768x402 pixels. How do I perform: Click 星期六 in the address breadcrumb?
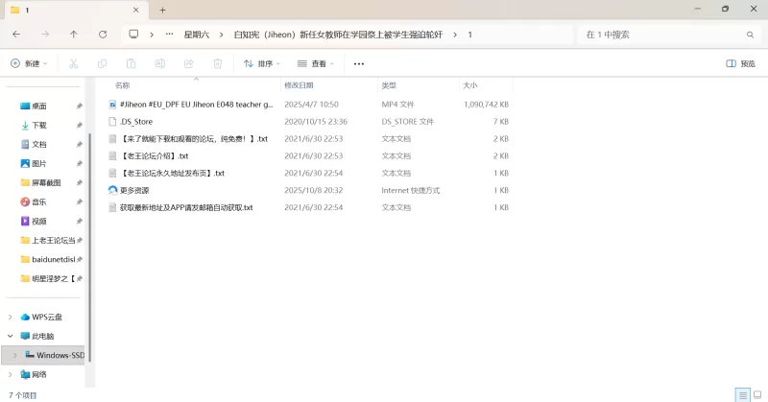point(197,35)
